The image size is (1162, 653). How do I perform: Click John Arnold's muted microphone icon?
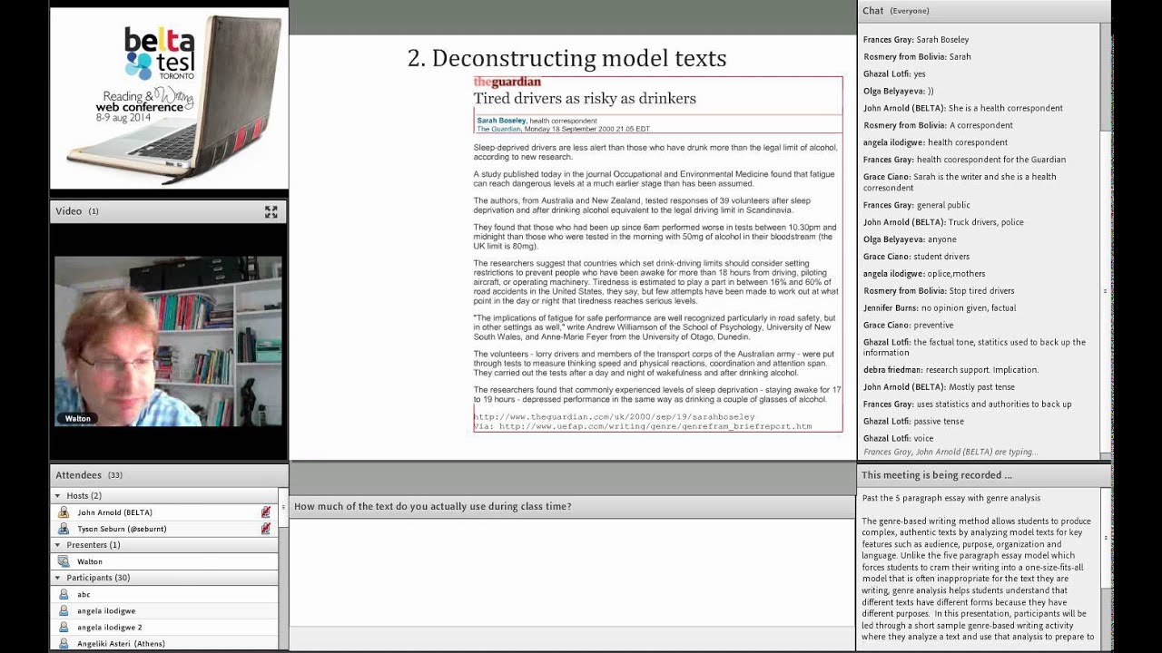266,512
